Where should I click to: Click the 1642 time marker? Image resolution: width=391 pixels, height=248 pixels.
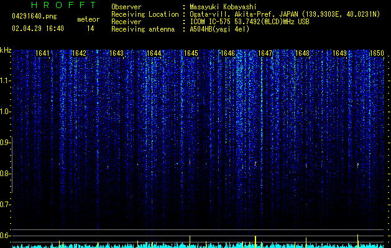pos(80,53)
